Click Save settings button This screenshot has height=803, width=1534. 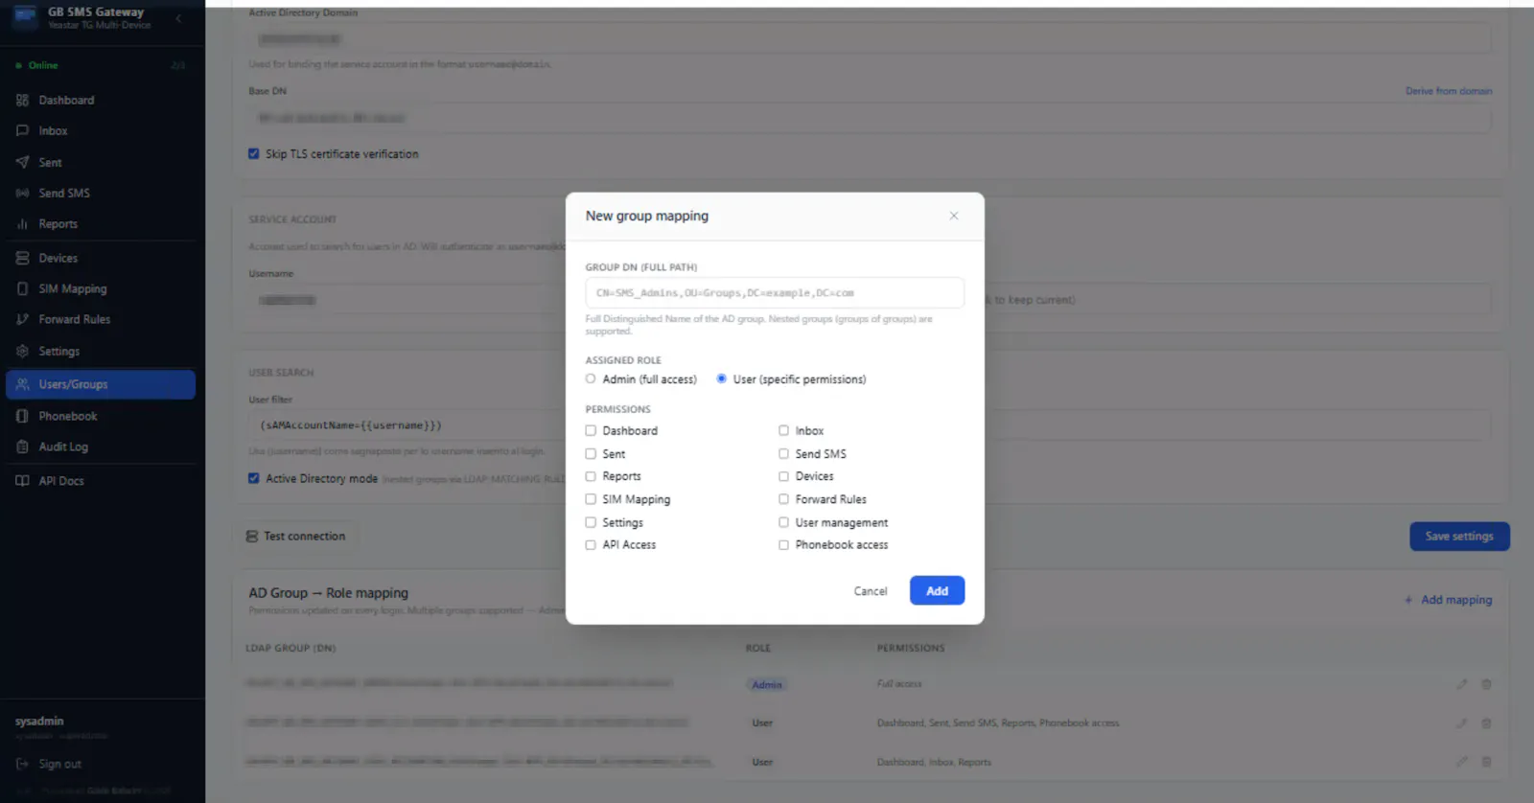click(x=1459, y=537)
